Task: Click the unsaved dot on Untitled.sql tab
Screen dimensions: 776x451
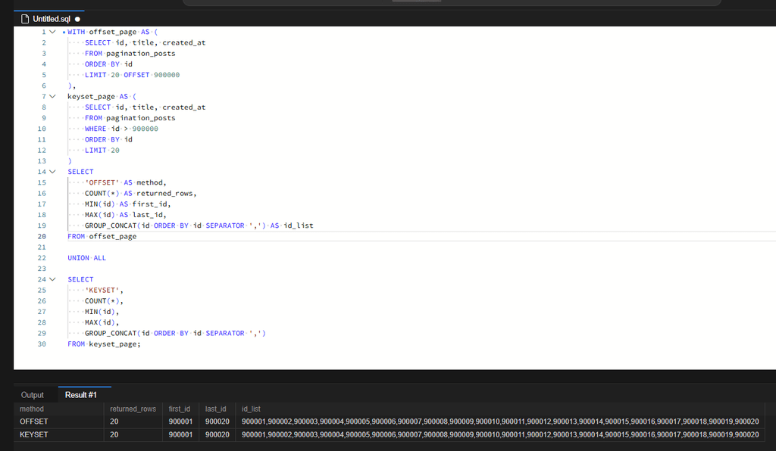Action: 77,19
